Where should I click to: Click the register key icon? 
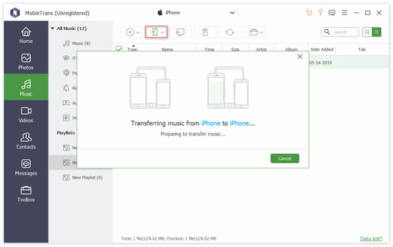pyautogui.click(x=320, y=12)
